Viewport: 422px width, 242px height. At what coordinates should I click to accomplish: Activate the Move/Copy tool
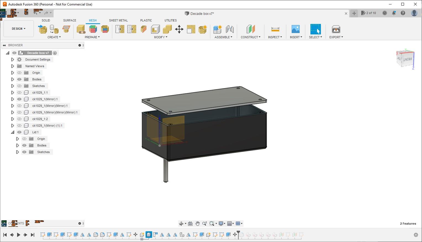pyautogui.click(x=179, y=29)
